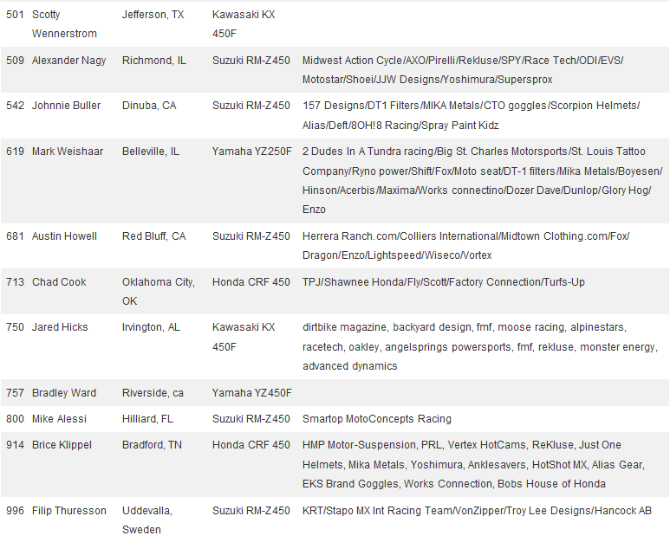670x542 pixels.
Task: Click race number 501
Action: (16, 16)
